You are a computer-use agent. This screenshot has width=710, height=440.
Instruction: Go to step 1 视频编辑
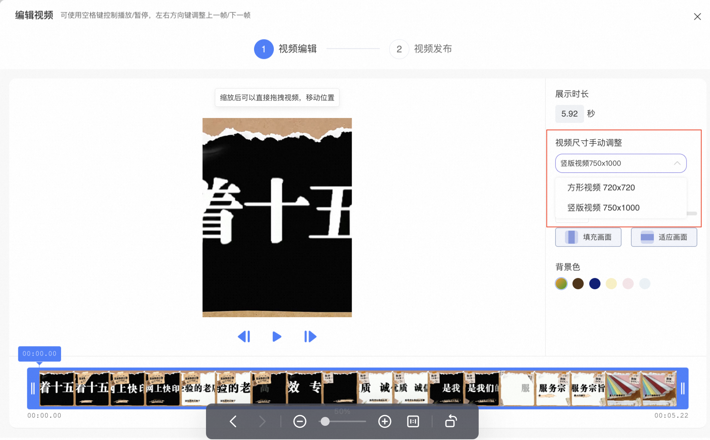285,49
